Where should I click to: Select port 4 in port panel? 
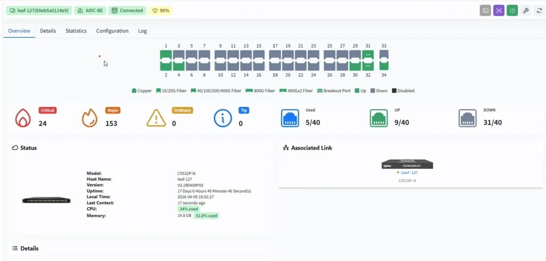pos(179,66)
